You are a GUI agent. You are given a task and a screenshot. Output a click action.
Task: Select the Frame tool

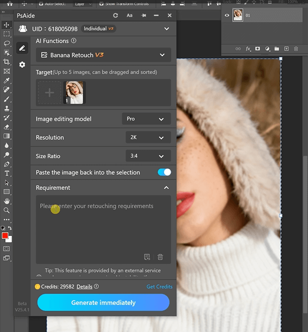(7, 71)
